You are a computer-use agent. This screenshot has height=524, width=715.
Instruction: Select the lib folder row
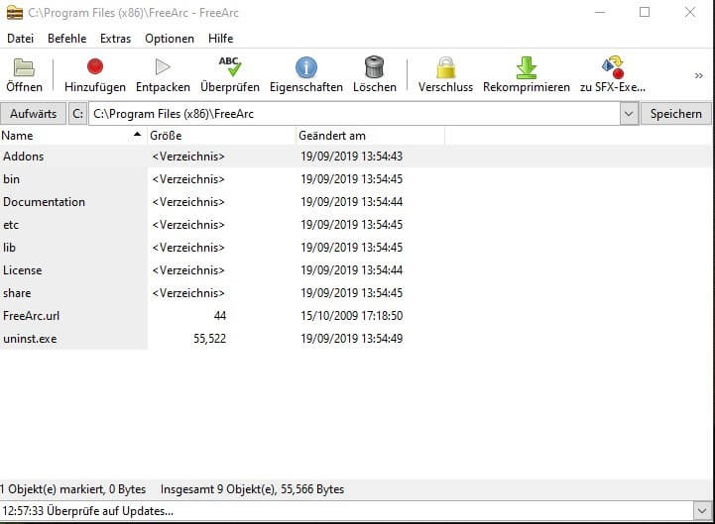[356, 248]
